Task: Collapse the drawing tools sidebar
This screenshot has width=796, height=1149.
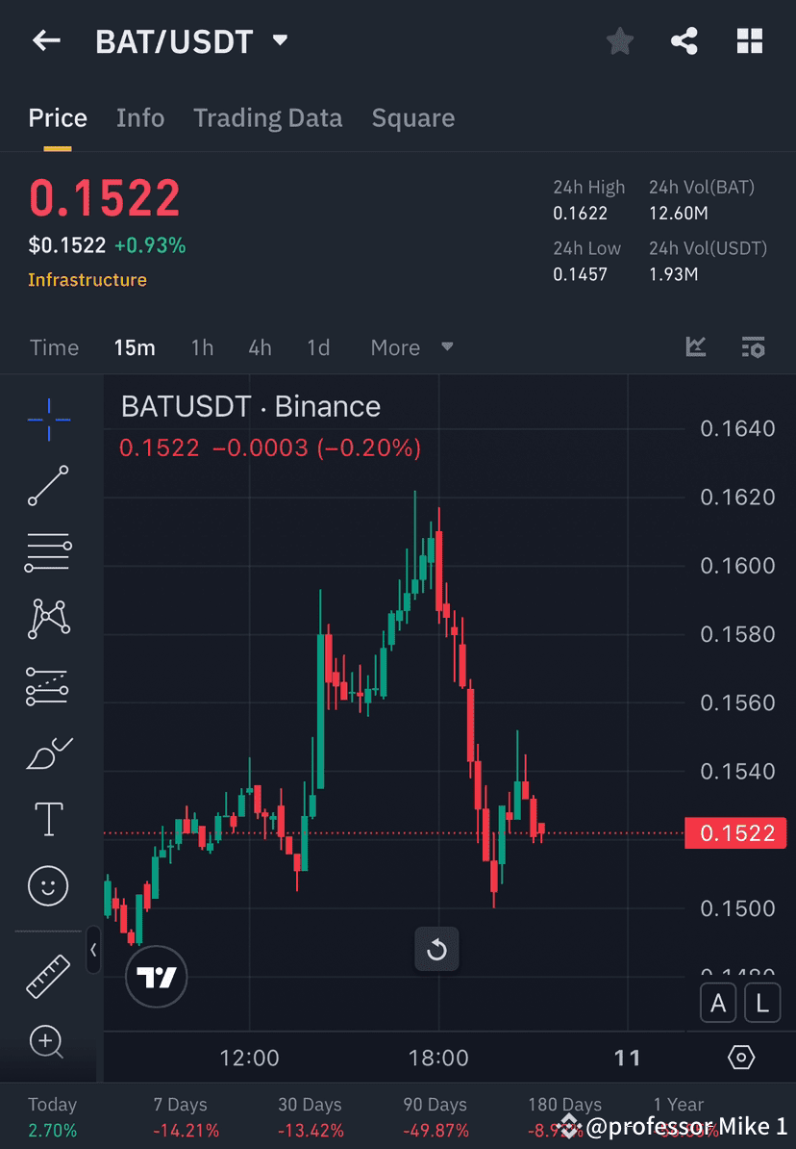Action: (x=93, y=951)
